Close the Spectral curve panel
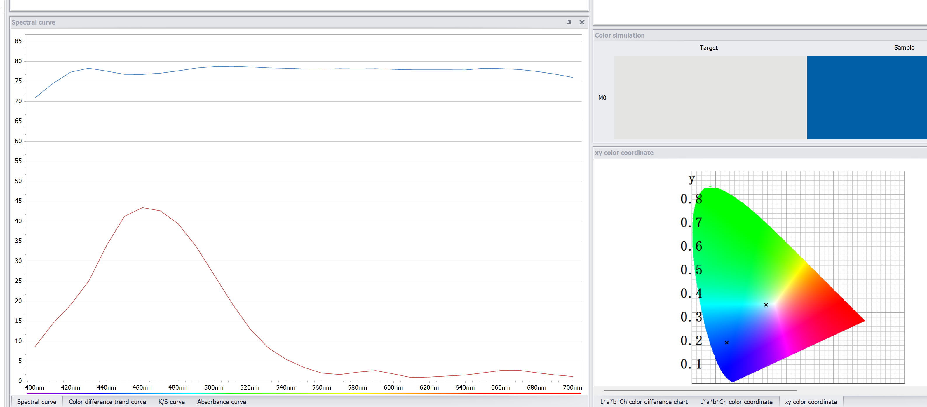Viewport: 927px width, 407px height. click(x=581, y=22)
